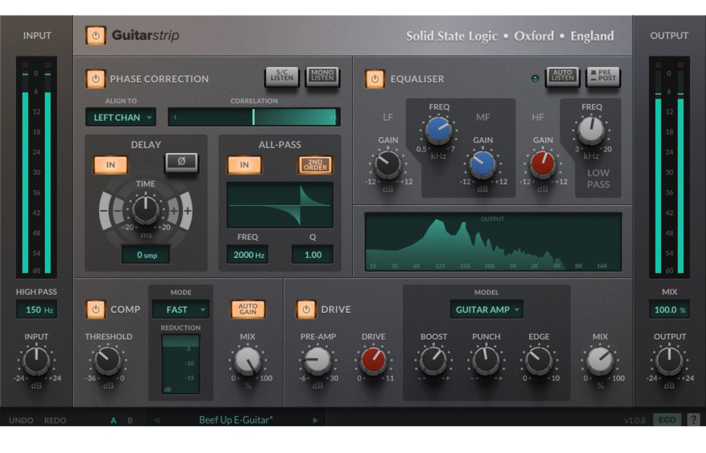
Task: Click the output Mix 100.0 % field
Action: [x=670, y=310]
